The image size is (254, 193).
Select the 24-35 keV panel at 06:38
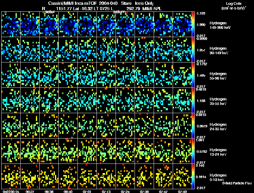pos(49,125)
